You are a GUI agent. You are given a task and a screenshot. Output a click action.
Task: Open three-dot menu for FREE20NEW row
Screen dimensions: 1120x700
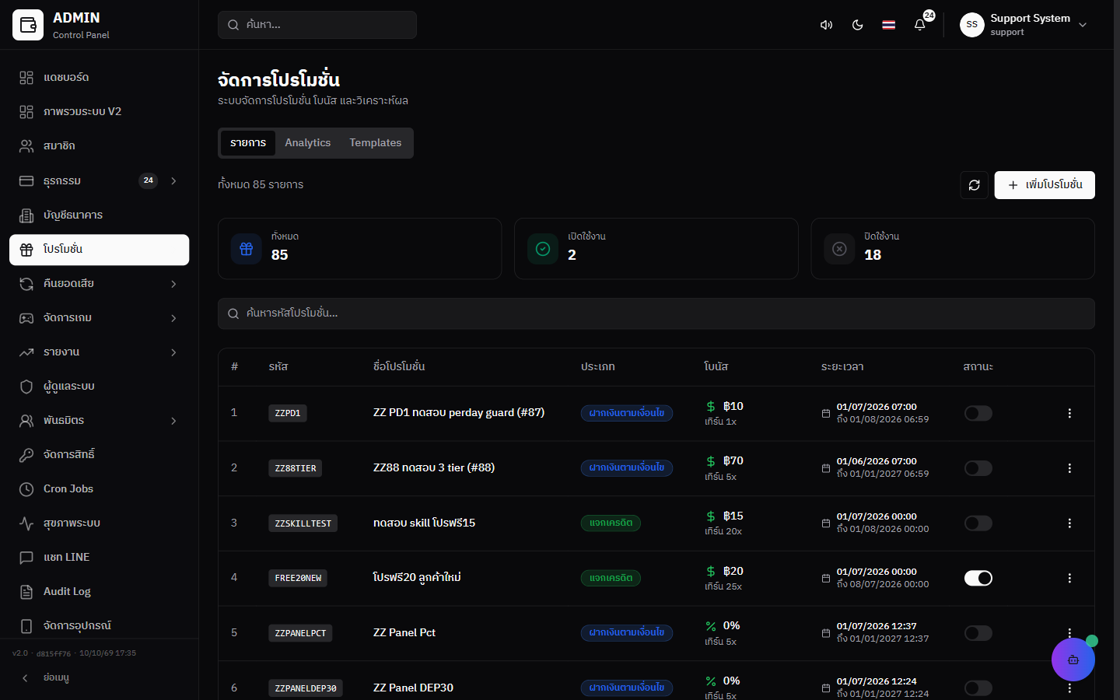1069,578
